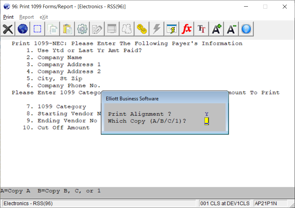Open the red fx function icon
Screen dimensions: 295x208
[x=186, y=29]
